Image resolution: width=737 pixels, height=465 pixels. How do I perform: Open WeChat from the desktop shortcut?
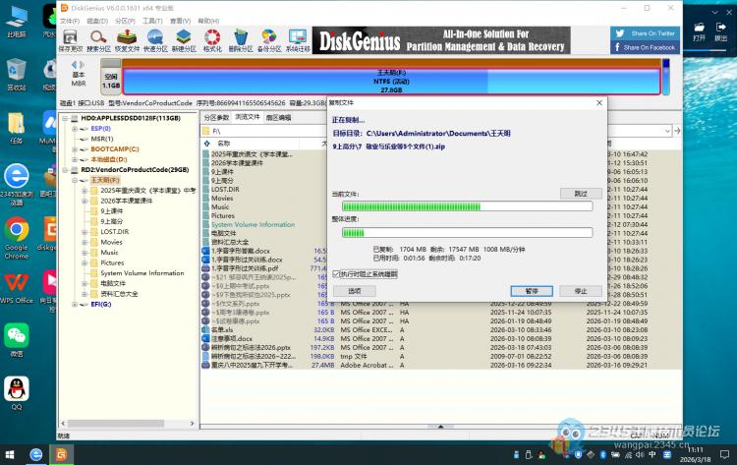pyautogui.click(x=17, y=337)
